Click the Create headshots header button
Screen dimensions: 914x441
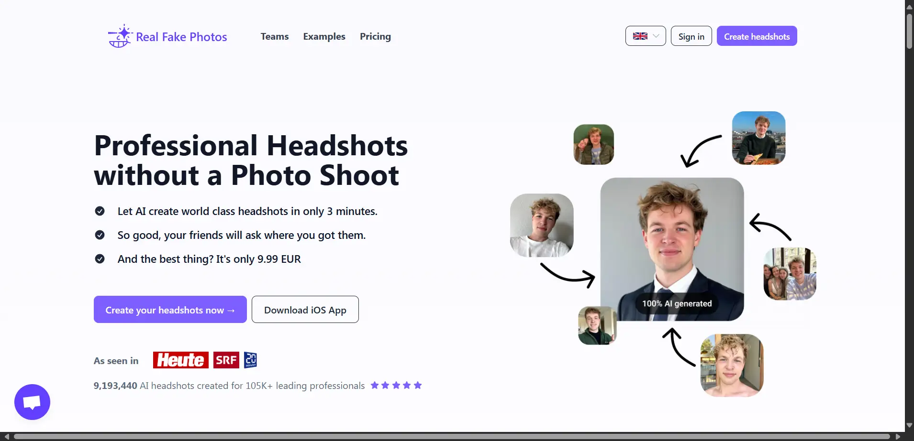pyautogui.click(x=757, y=36)
